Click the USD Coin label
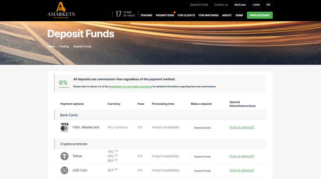 point(80,171)
